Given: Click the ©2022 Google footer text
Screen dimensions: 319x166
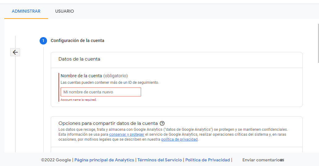Looking at the screenshot, I should [x=56, y=160].
